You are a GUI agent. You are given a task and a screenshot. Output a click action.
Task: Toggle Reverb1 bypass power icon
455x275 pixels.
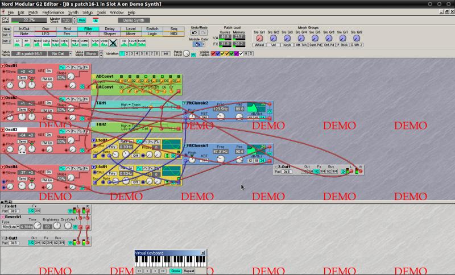coord(75,227)
